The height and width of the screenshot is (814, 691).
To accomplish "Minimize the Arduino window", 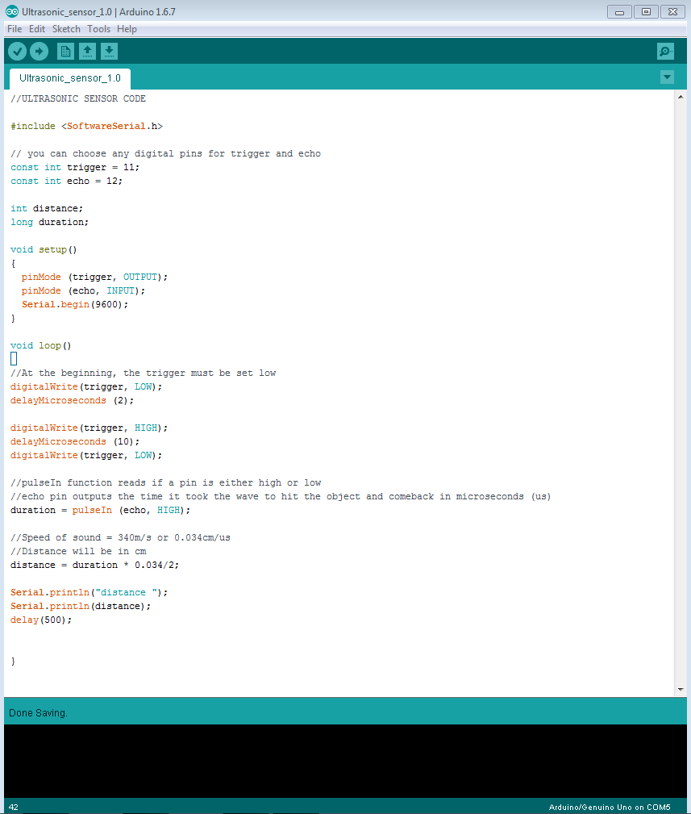I will (x=619, y=11).
